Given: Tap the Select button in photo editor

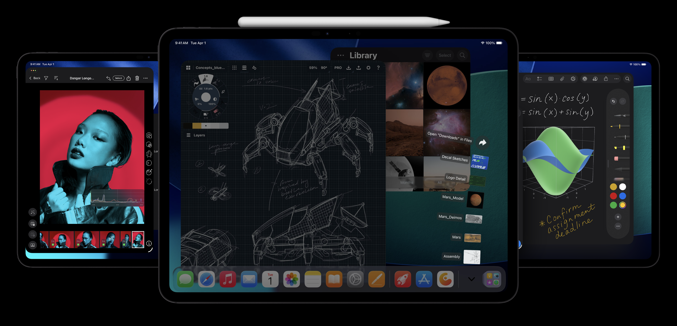Looking at the screenshot, I should [119, 78].
